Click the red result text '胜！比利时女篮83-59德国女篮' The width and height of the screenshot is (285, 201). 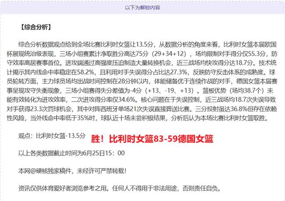click(x=152, y=139)
